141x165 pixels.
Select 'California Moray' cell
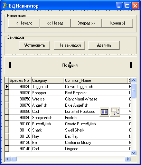pos(96,143)
